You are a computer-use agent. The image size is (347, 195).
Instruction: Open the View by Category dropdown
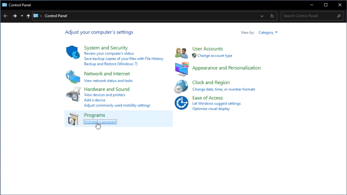point(268,32)
